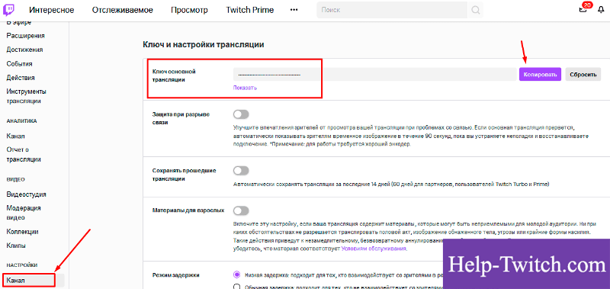Click the Ключ и настройки трансляции heading
Image resolution: width=610 pixels, height=289 pixels.
click(x=204, y=45)
